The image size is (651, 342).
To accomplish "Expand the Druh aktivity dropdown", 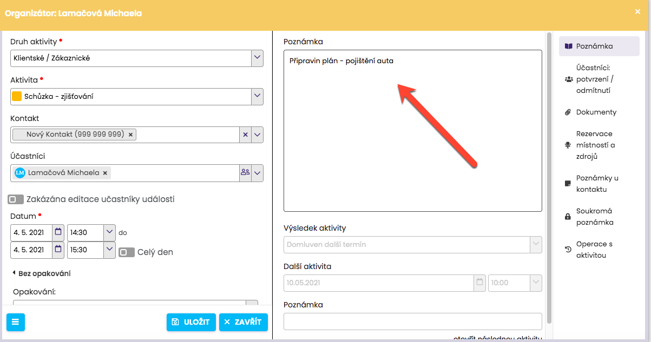I will (x=257, y=58).
